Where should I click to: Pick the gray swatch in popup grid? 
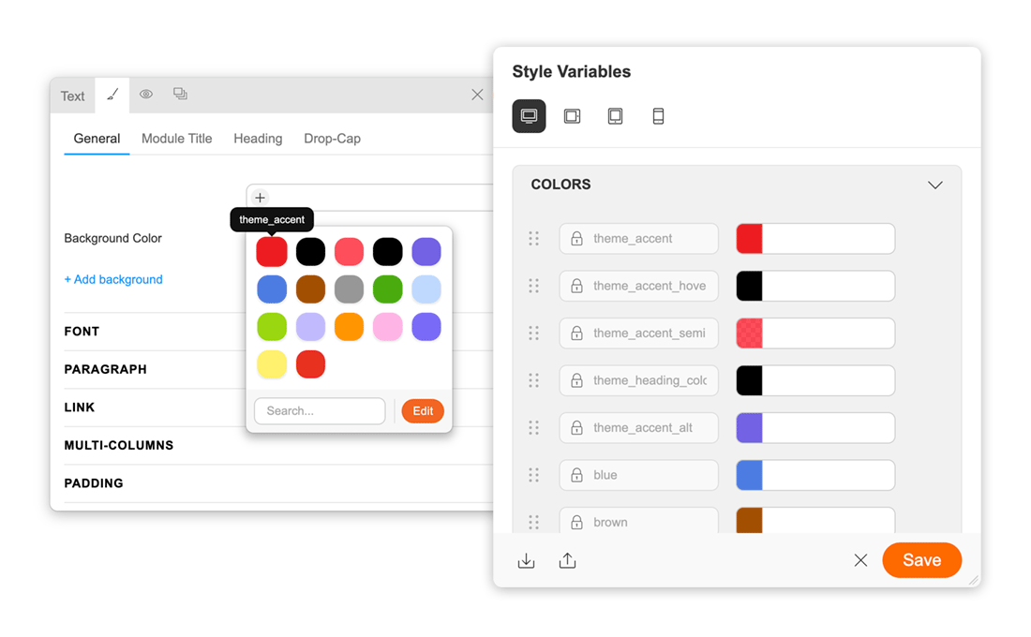tap(350, 289)
